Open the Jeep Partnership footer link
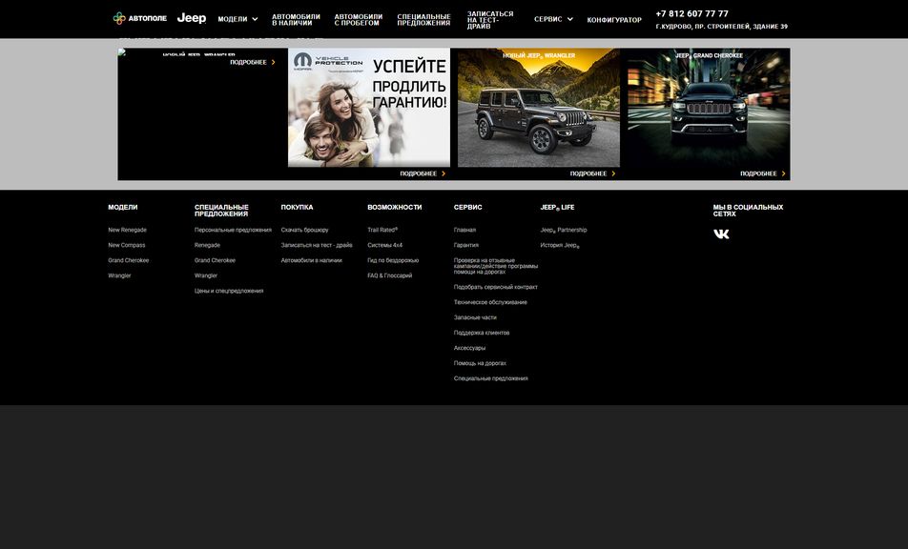 tap(564, 231)
